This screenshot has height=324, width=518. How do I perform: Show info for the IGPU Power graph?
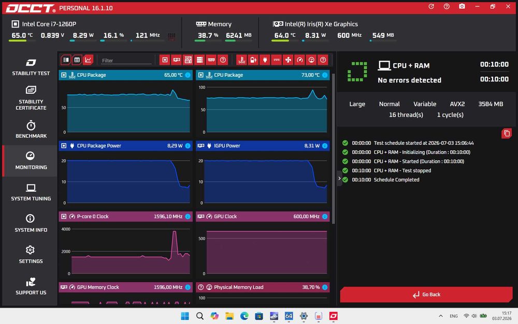tap(325, 146)
